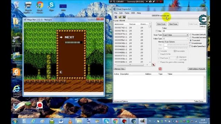221x124 pixels.
Task: Click the open-folder load table icon
Action: point(120,17)
